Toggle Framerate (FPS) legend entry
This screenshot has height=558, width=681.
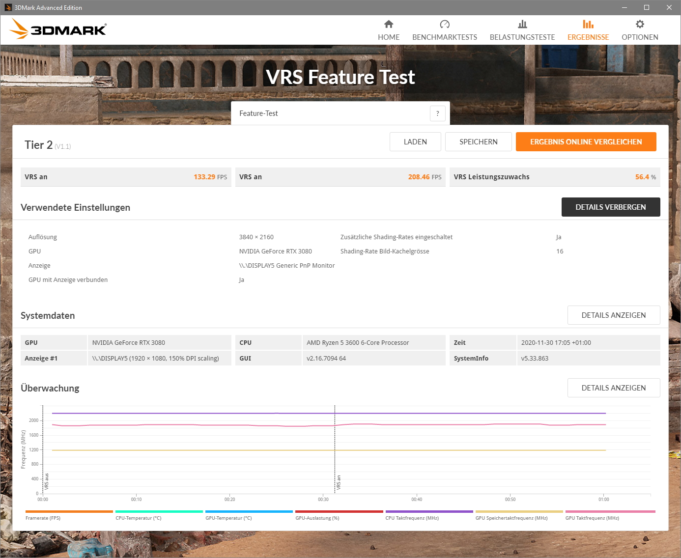(69, 515)
